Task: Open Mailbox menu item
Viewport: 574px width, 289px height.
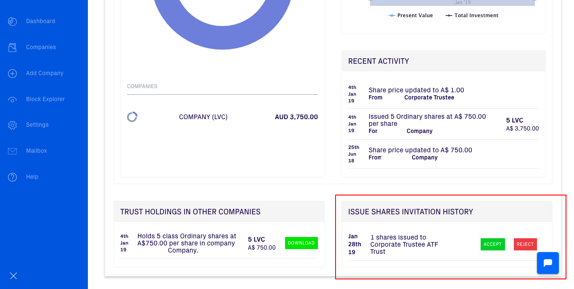Action: tap(37, 151)
